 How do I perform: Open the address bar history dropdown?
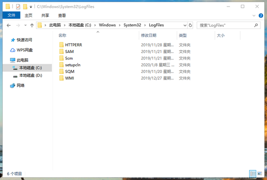coord(185,25)
